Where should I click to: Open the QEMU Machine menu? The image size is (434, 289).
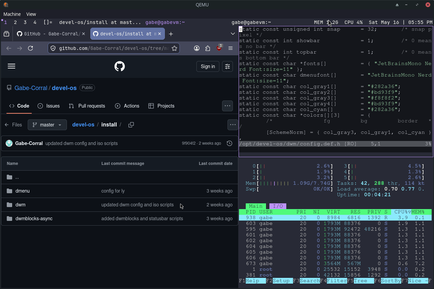pyautogui.click(x=12, y=14)
